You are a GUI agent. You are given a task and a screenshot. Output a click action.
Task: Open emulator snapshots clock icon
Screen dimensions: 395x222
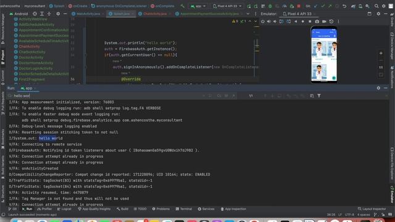click(331, 22)
